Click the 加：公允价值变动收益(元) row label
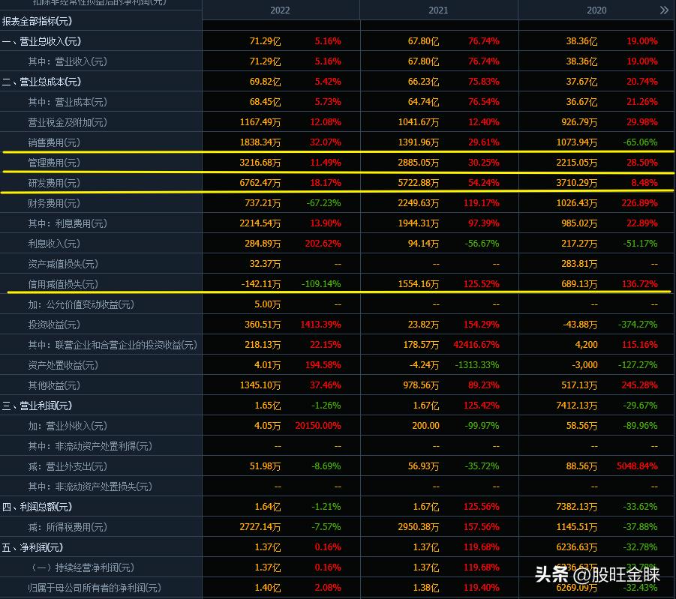The height and width of the screenshot is (599, 676). point(81,304)
